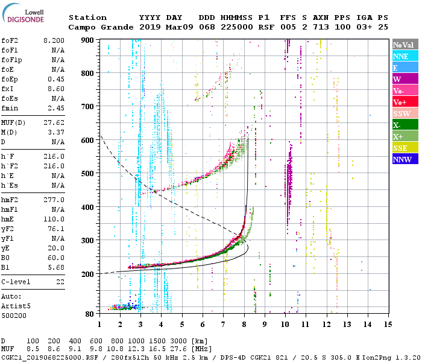Click the fxI value 8.60
Viewport: 422px width, 362px height.
click(x=56, y=89)
